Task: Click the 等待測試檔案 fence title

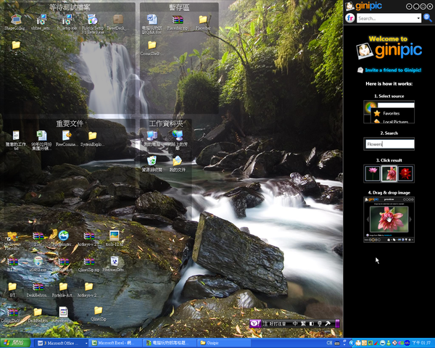Action: tap(70, 7)
